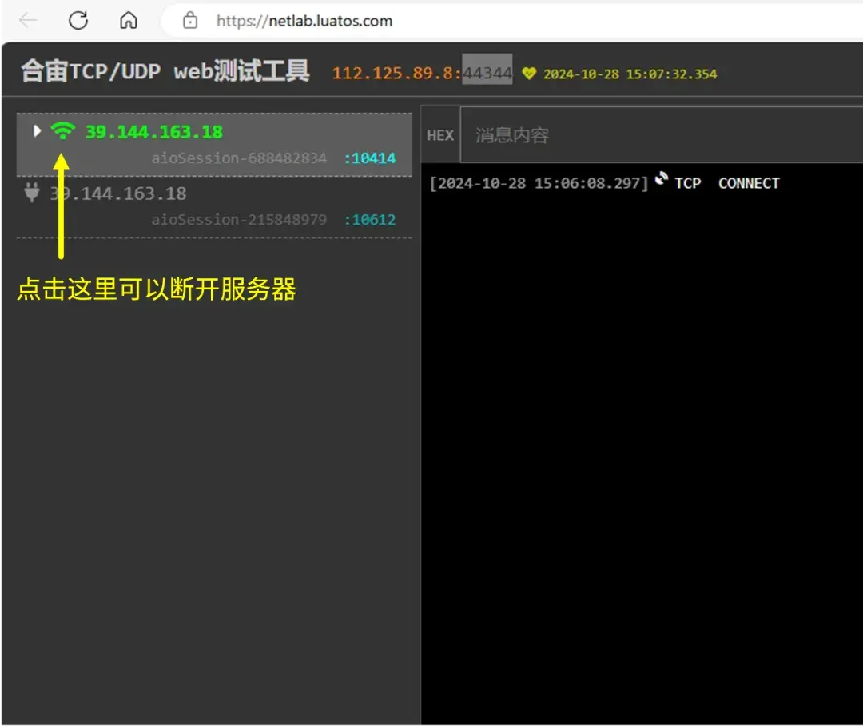The height and width of the screenshot is (726, 863).
Task: Click port label :10612
Action: [370, 220]
